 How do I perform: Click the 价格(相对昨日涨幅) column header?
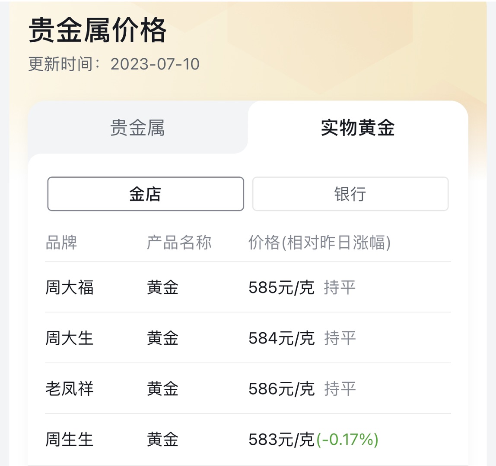point(319,242)
